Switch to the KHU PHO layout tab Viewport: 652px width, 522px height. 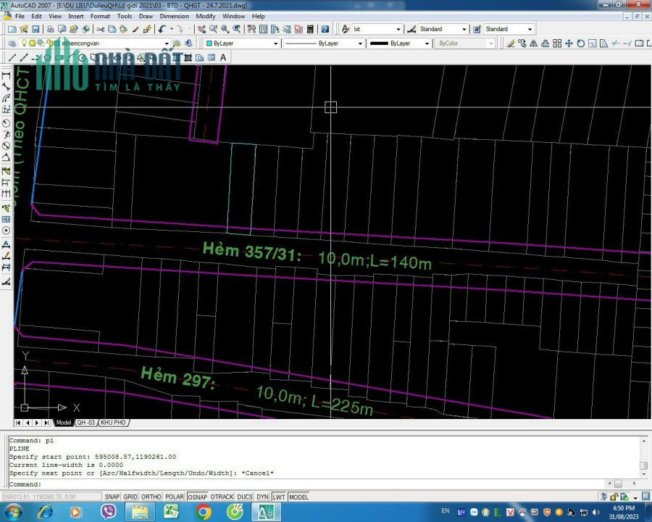pyautogui.click(x=113, y=423)
